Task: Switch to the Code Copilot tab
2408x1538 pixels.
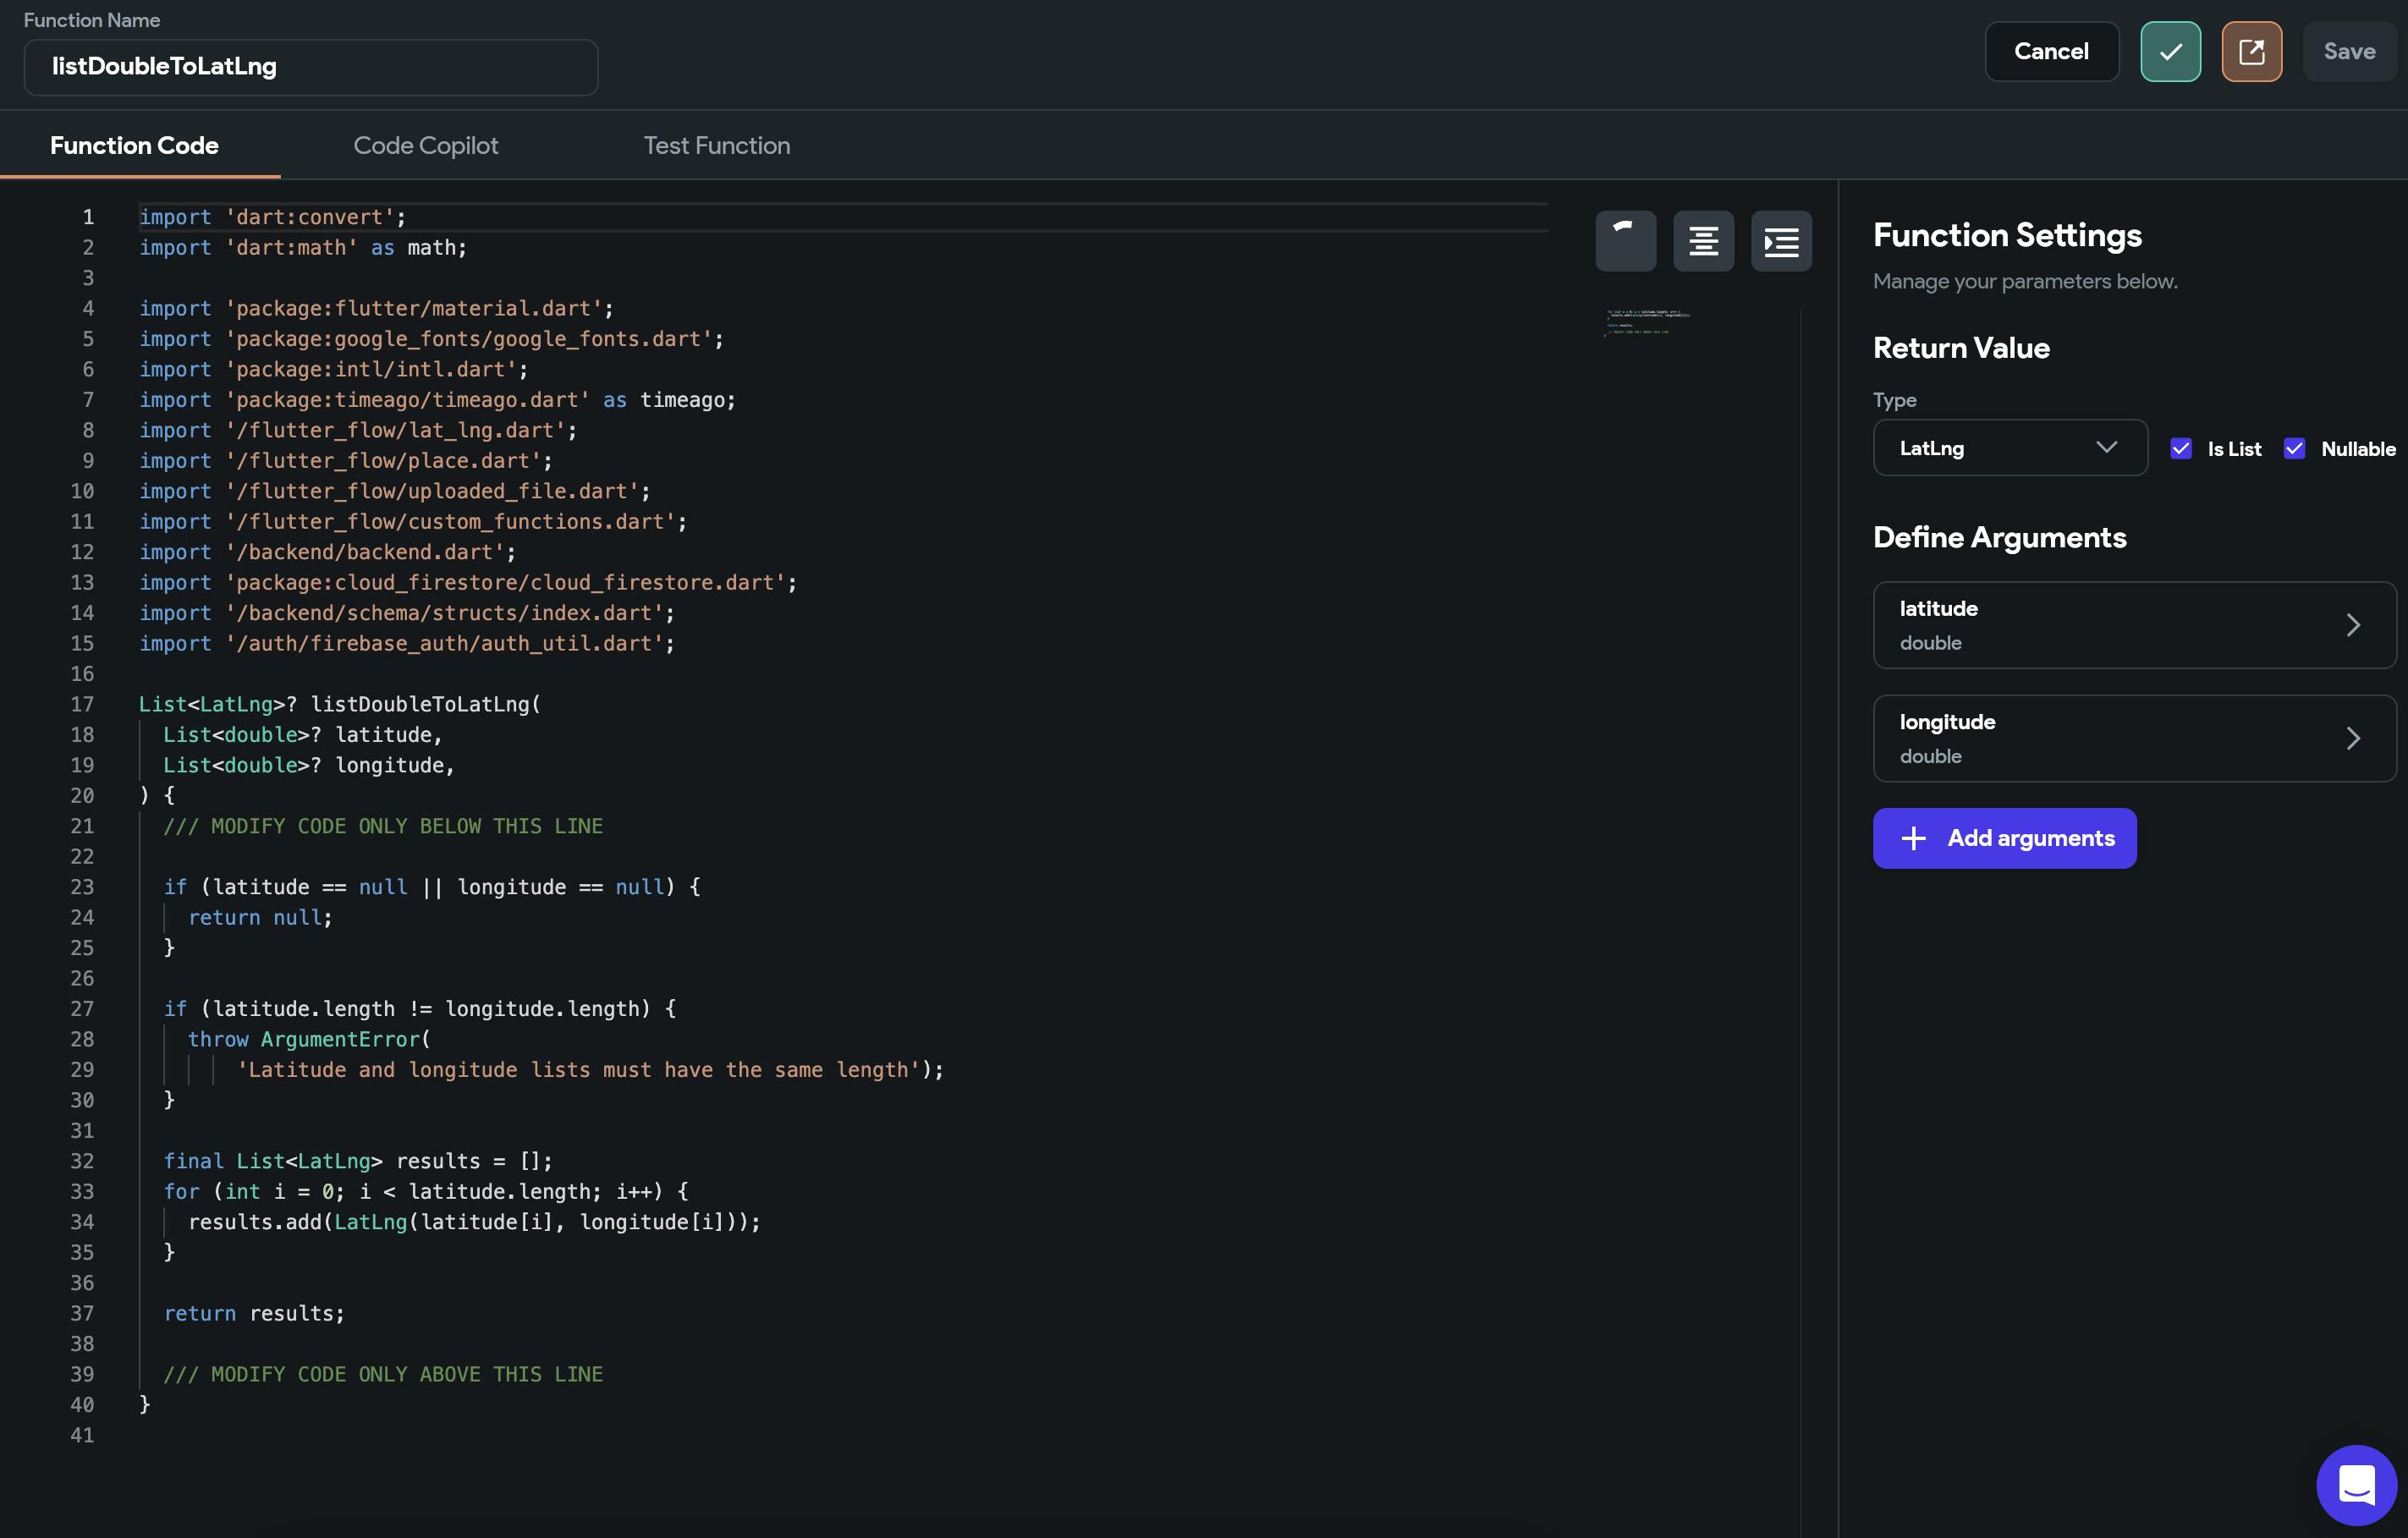Action: [x=425, y=145]
